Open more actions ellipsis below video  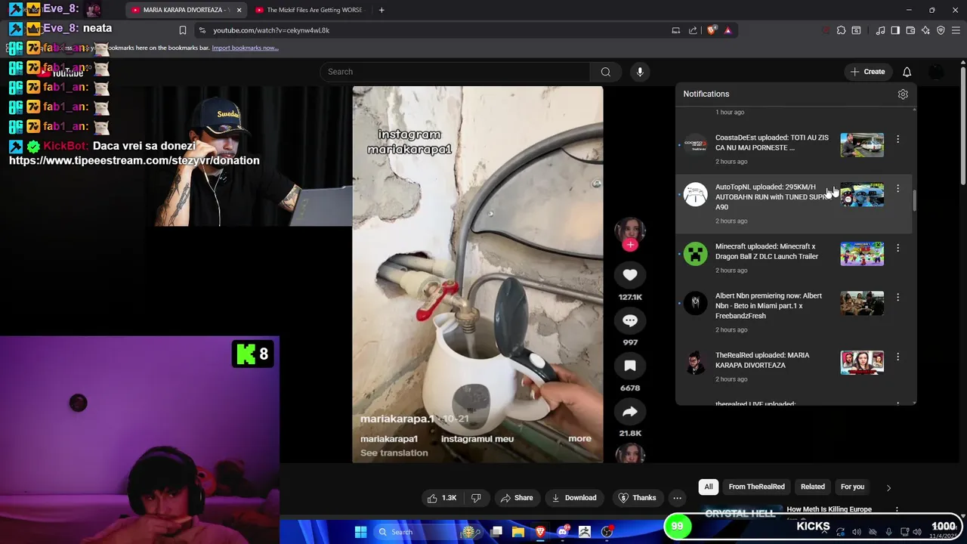pyautogui.click(x=678, y=498)
